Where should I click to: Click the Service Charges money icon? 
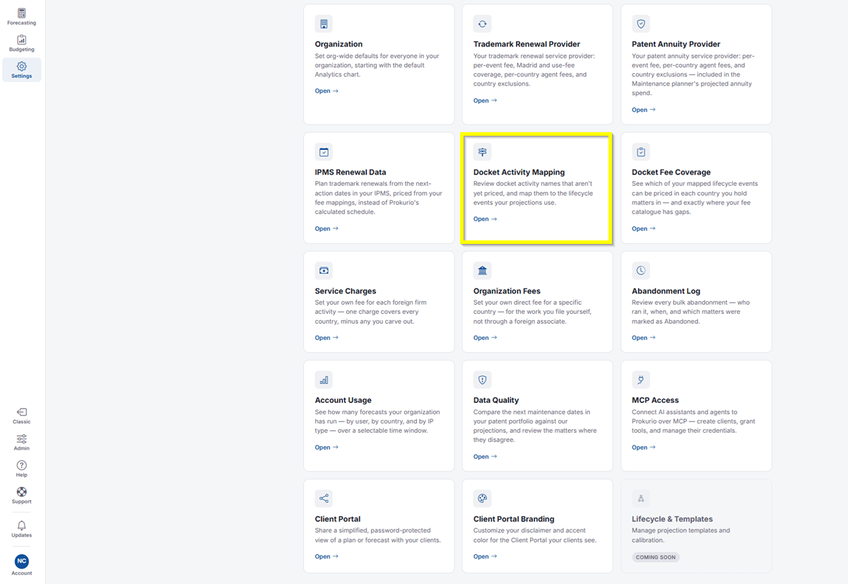click(x=324, y=271)
